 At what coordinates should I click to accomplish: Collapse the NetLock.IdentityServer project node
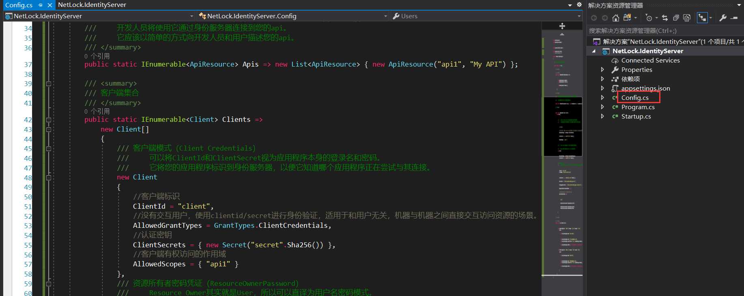[x=594, y=51]
